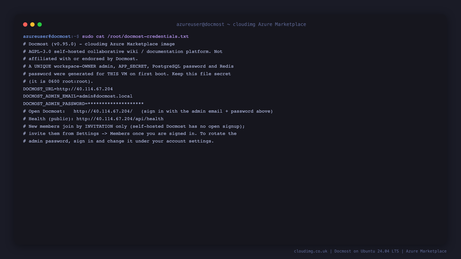Click the prompt text 'azureuser@docmost'

(x=47, y=36)
